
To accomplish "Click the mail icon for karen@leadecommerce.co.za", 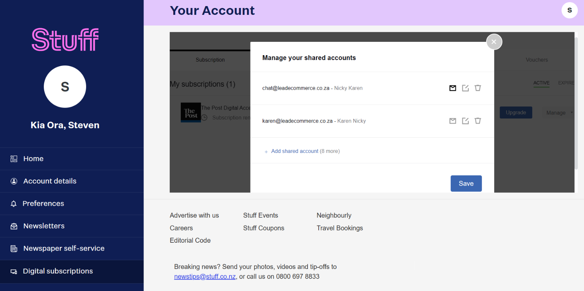I will pyautogui.click(x=453, y=121).
